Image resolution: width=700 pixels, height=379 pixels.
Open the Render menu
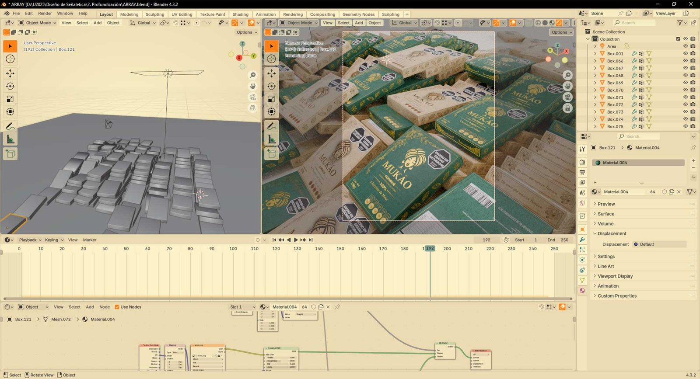point(45,14)
